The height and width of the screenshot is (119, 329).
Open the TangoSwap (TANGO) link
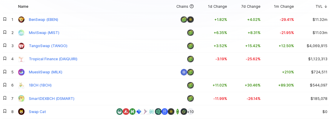[48, 46]
